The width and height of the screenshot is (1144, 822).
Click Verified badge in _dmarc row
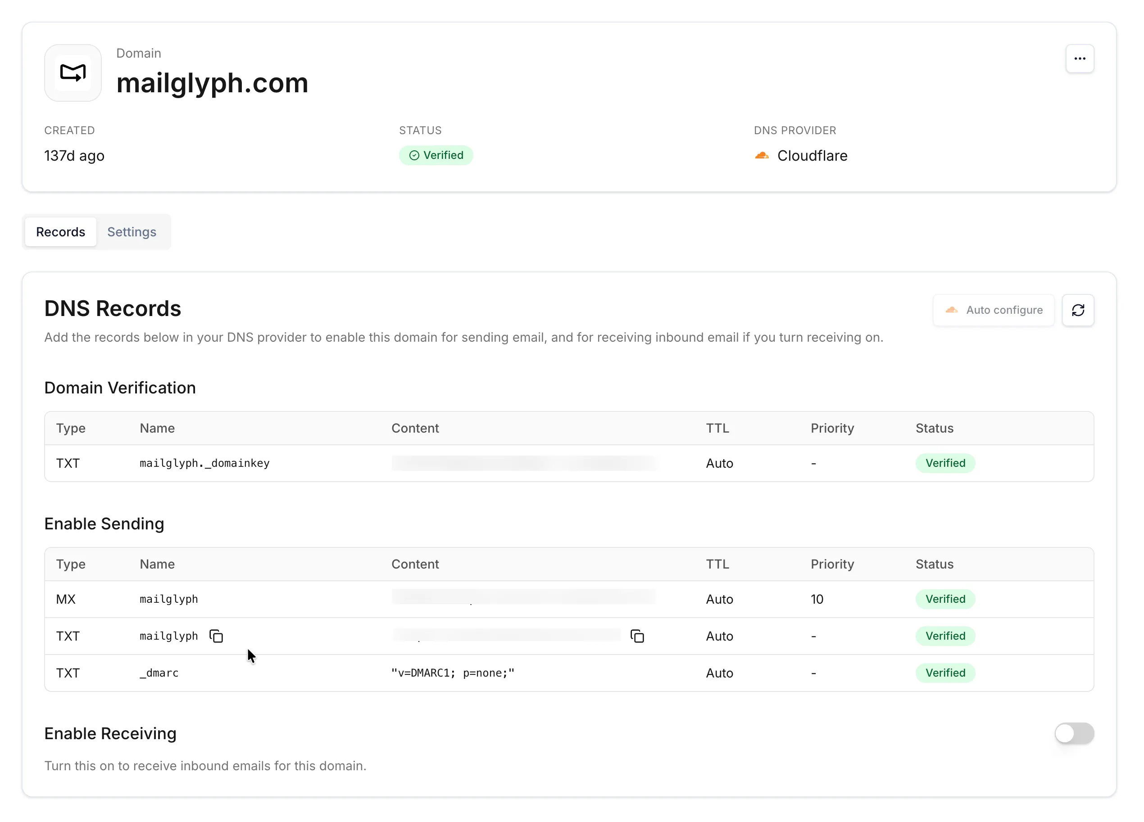(x=945, y=673)
